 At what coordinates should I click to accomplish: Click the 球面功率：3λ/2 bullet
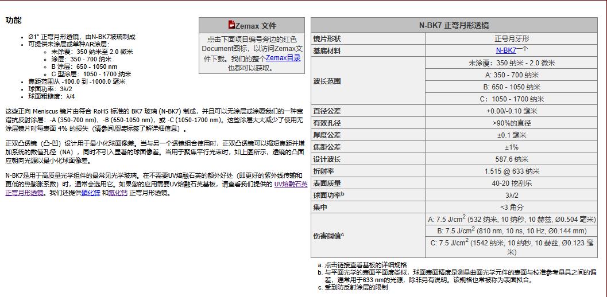(x=50, y=89)
